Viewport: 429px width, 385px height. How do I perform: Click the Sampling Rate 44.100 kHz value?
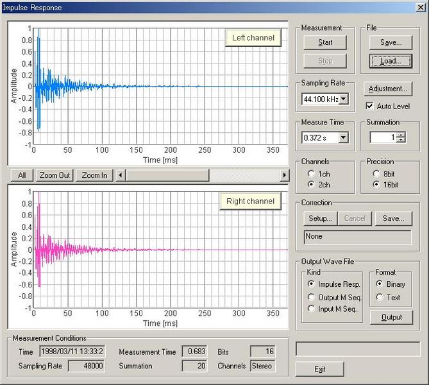pos(321,99)
